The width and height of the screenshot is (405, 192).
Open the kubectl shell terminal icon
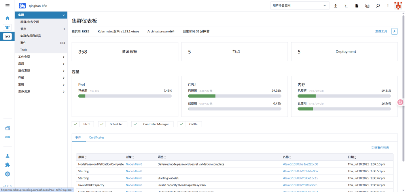346,6
